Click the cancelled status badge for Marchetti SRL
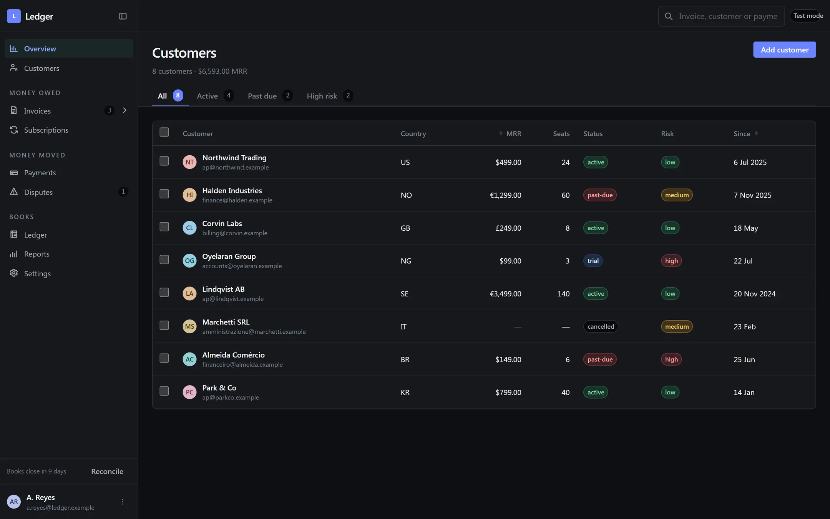The image size is (830, 519). coord(601,326)
